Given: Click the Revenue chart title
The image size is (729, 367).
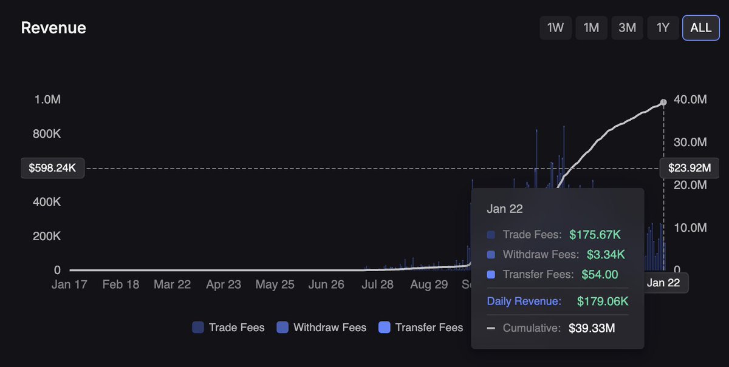Looking at the screenshot, I should pos(53,28).
